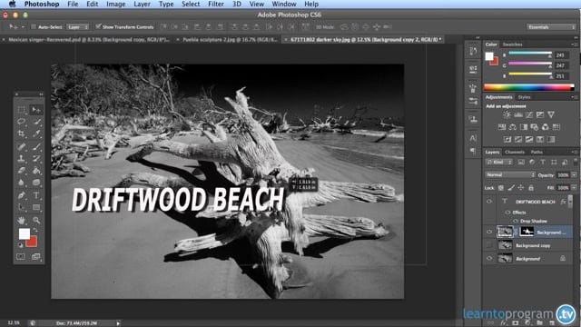581x327 pixels.
Task: Hide the Background copy 2 layer
Action: pyautogui.click(x=489, y=233)
